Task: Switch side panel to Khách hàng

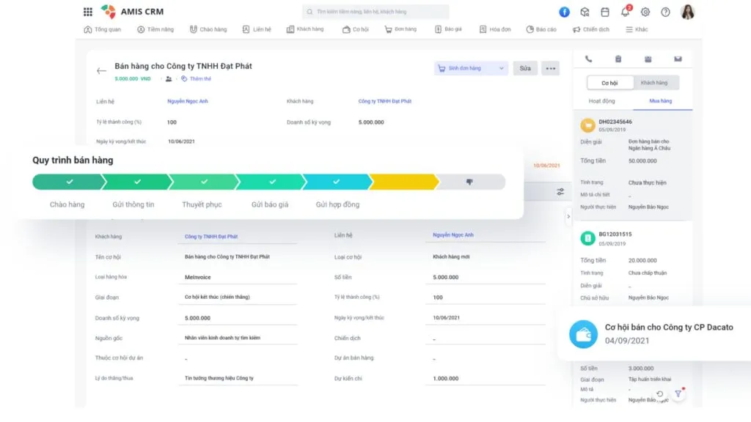Action: [654, 83]
